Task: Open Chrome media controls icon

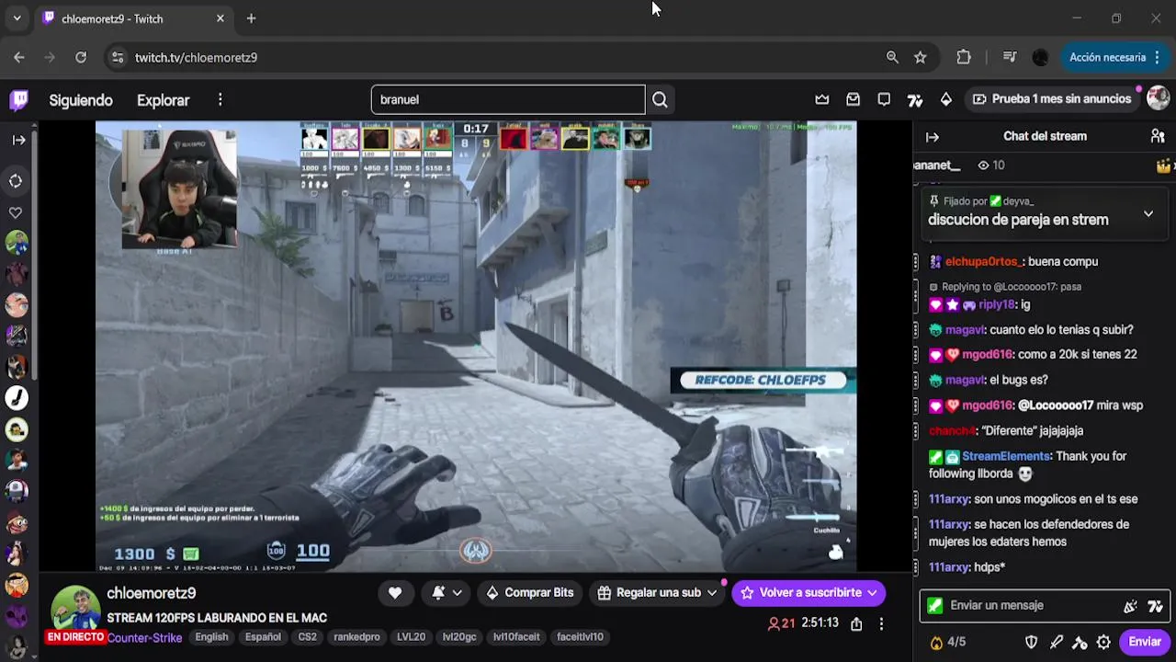Action: (x=1010, y=57)
